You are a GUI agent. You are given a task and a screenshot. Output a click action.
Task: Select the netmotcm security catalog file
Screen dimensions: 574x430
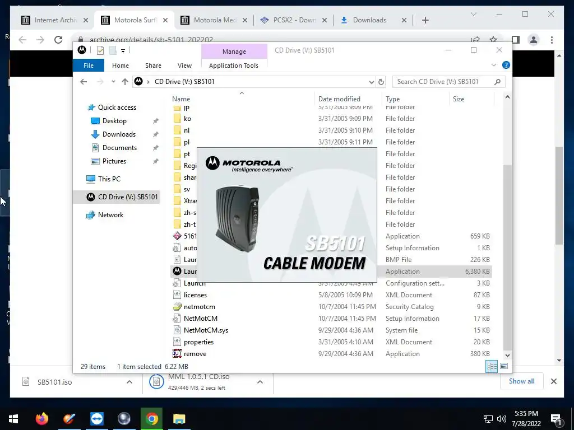point(199,307)
